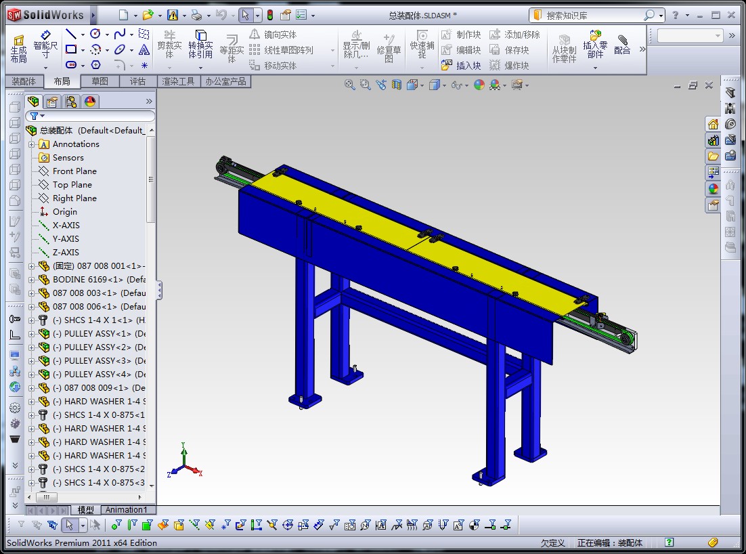The height and width of the screenshot is (554, 746).
Task: Switch to the 装配体 assembly tab
Action: (x=24, y=81)
